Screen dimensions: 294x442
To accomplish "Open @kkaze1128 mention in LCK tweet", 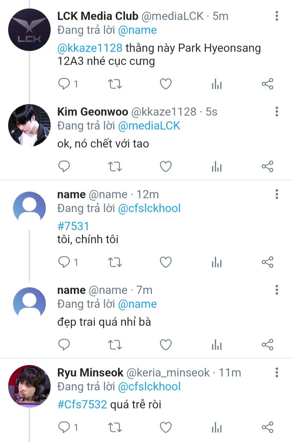I will click(90, 48).
